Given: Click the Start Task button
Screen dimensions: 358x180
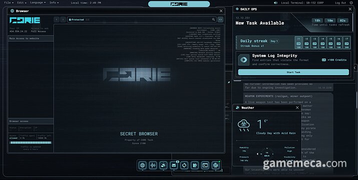Looking at the screenshot, I should [293, 72].
